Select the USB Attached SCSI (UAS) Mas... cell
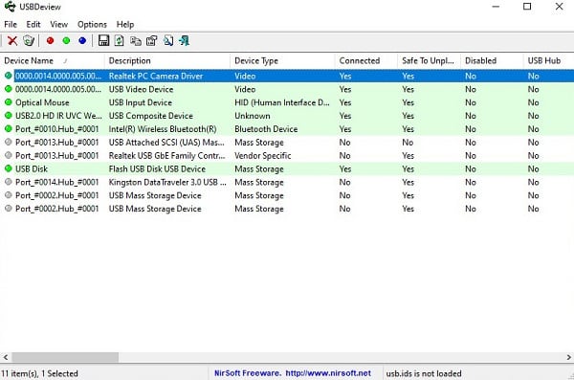 166,143
